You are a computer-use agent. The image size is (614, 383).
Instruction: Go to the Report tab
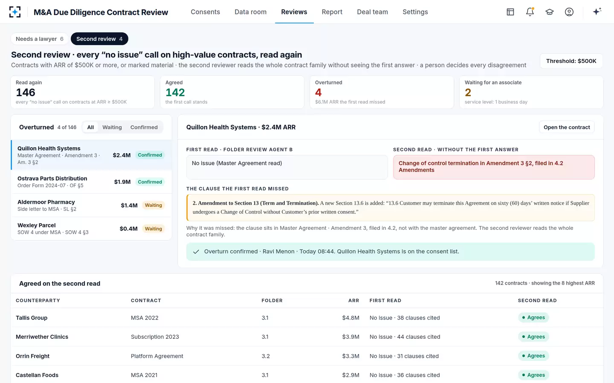tap(332, 12)
